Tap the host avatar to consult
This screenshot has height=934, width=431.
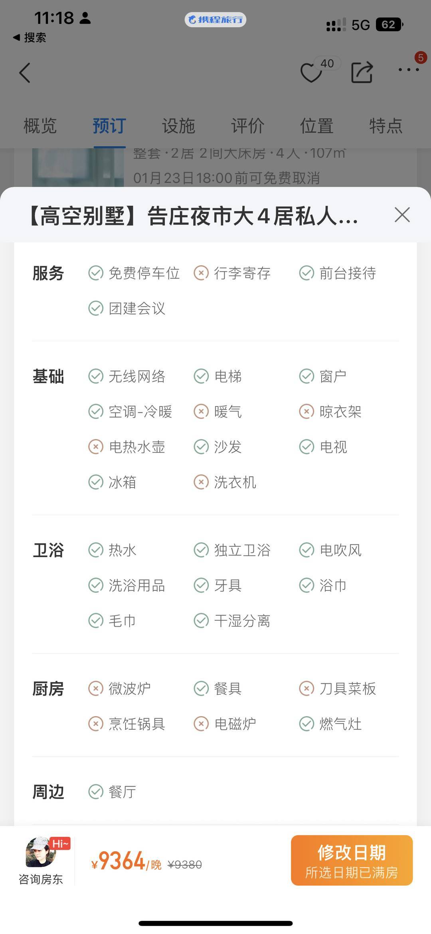point(41,852)
